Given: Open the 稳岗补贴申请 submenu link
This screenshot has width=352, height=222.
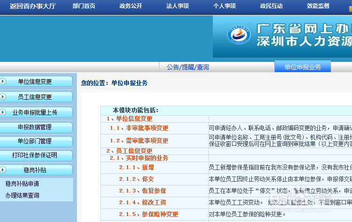Looking at the screenshot, I should point(22,184).
